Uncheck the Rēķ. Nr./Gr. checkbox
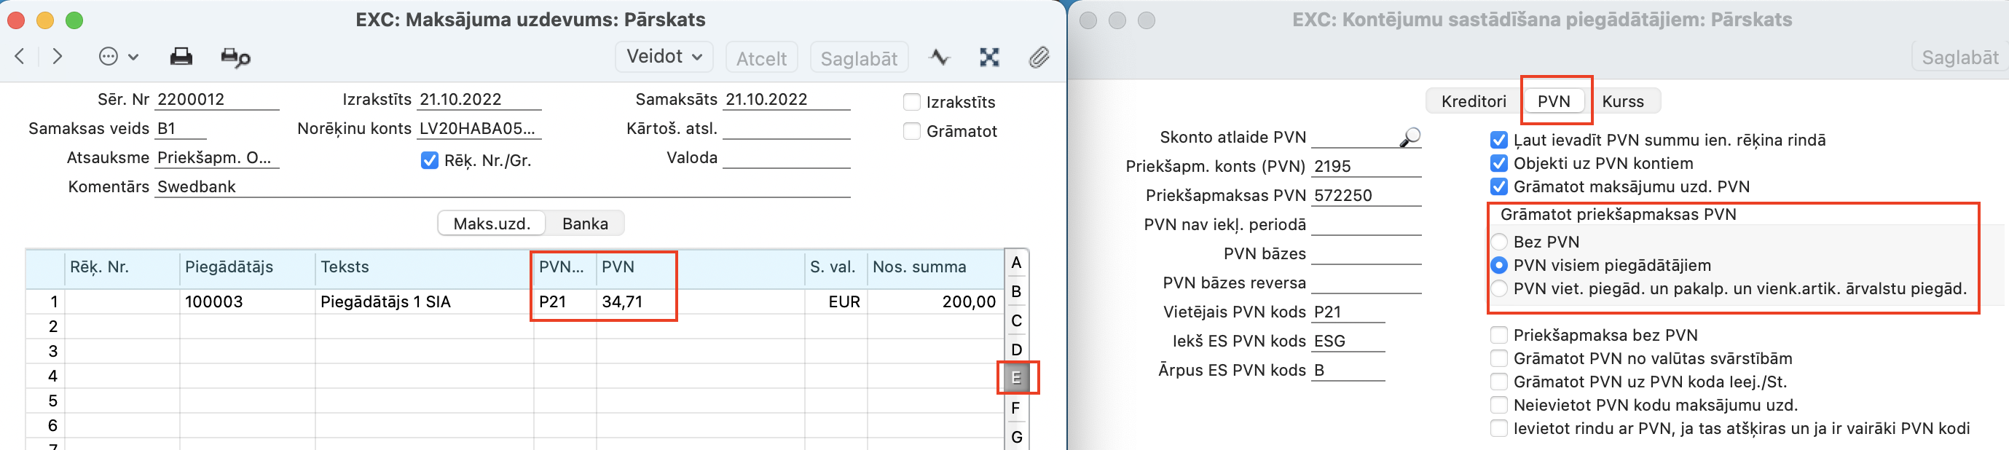The width and height of the screenshot is (2009, 450). pyautogui.click(x=430, y=161)
